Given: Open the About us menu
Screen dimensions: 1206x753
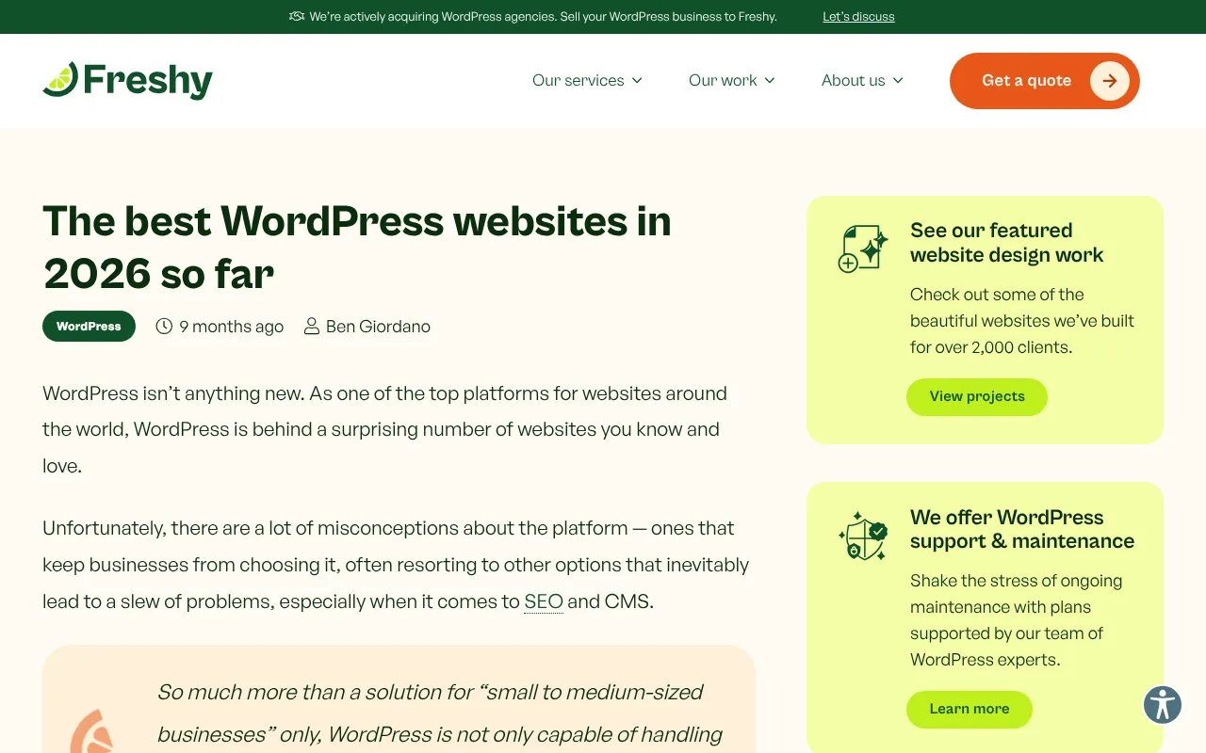Looking at the screenshot, I should click(862, 81).
